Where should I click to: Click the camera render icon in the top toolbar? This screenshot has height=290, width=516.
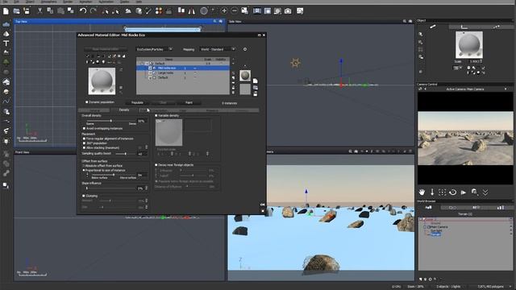[x=288, y=10]
